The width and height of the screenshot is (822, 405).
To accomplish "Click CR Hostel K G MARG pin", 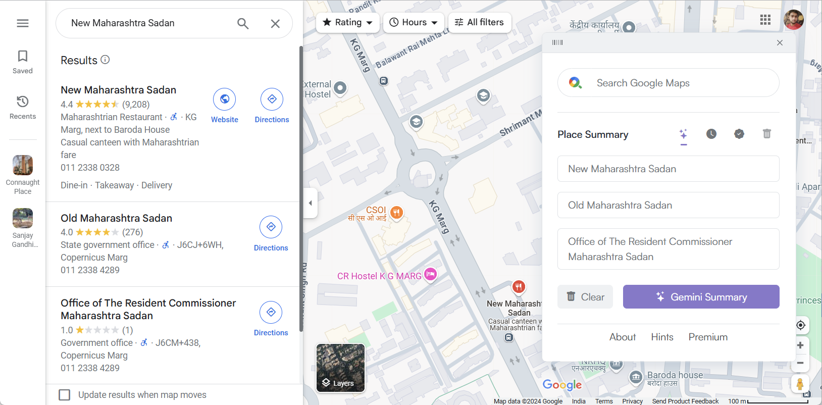I will tap(430, 274).
